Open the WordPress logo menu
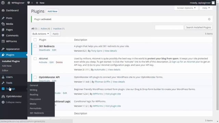219x123 pixels. (x=3, y=3)
